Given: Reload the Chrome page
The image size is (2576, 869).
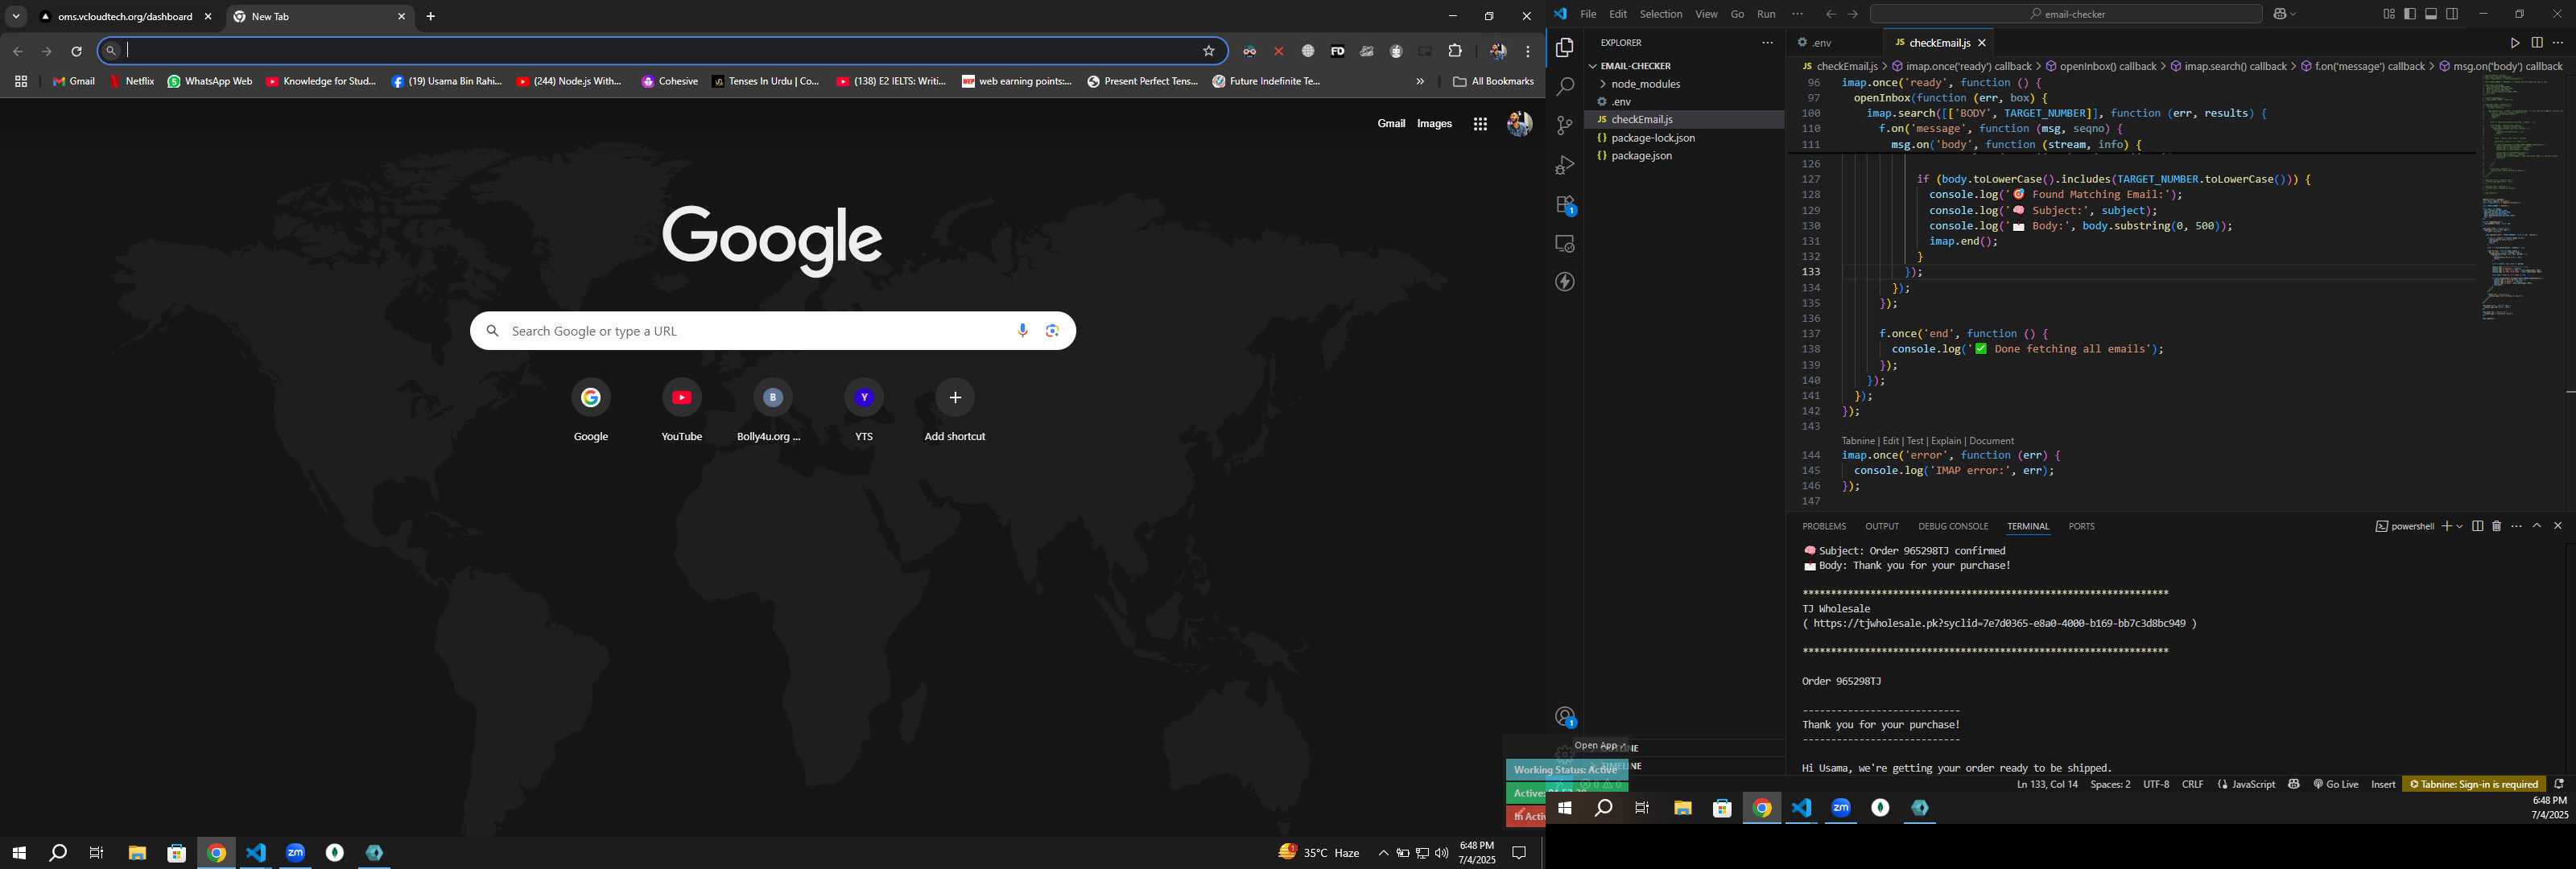Looking at the screenshot, I should (76, 51).
